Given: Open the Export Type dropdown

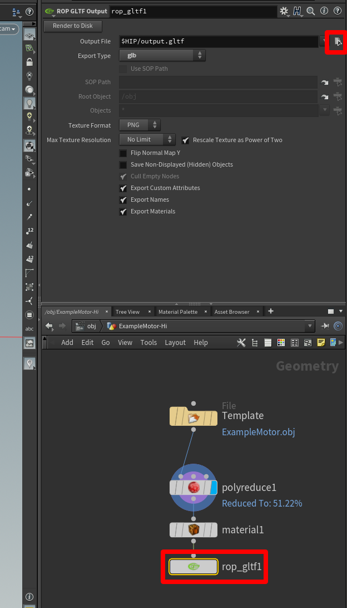Looking at the screenshot, I should tap(162, 56).
